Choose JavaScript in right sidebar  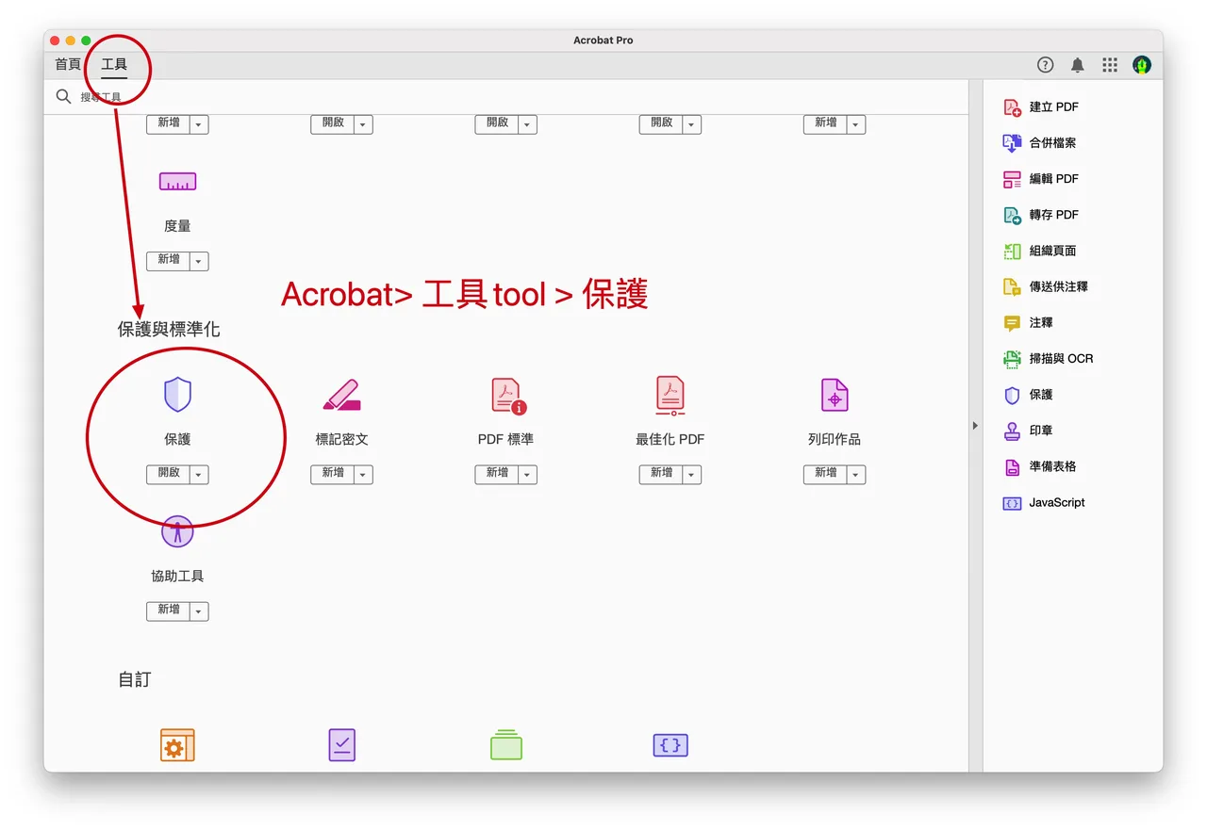tap(1044, 503)
